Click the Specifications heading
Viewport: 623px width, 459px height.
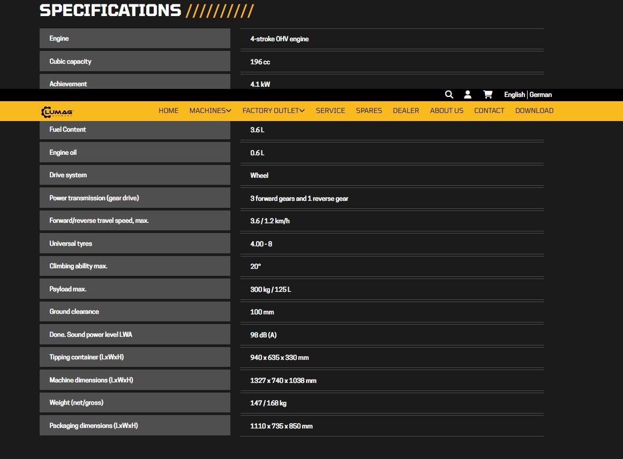[110, 11]
